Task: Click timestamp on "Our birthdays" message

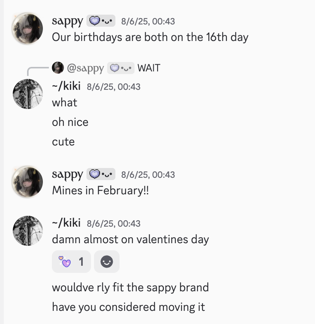Action: (148, 21)
